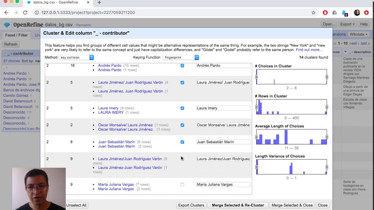Image resolution: width=374 pixels, height=210 pixels.
Task: Remove the _ - contributor facet with X
Action: [x=5, y=53]
